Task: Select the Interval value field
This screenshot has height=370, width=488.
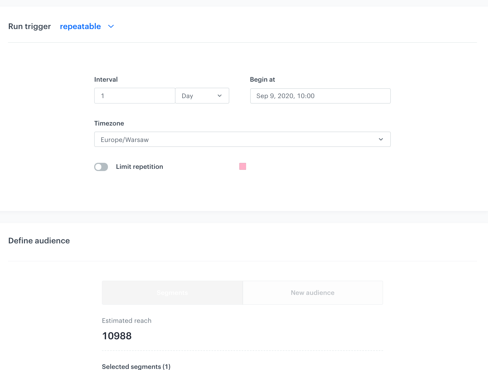Action: [134, 96]
